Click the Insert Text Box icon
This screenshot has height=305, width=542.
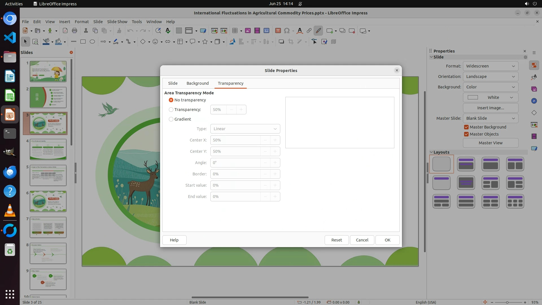pos(278,31)
